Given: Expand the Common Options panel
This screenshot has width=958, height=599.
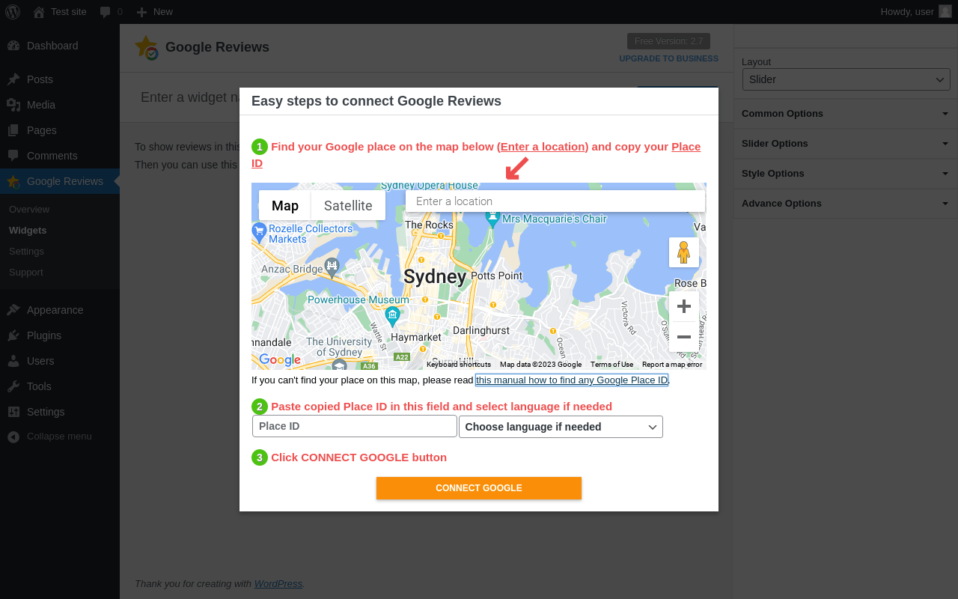Looking at the screenshot, I should (846, 114).
